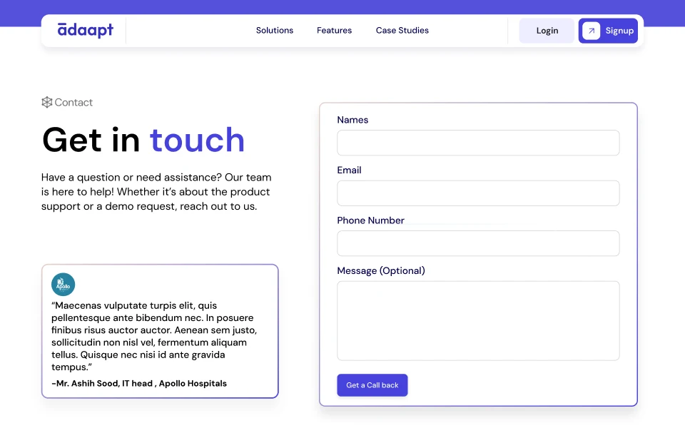Screen dimensions: 685x428
Task: Click the "Names" field label
Action: click(352, 120)
